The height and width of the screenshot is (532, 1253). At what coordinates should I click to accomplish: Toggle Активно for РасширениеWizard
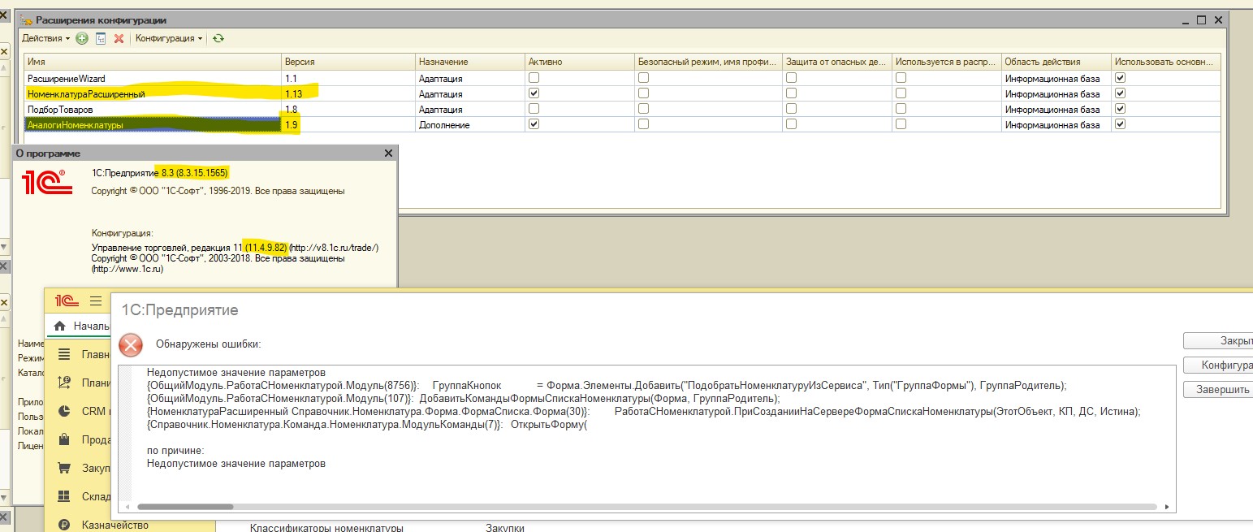(534, 78)
